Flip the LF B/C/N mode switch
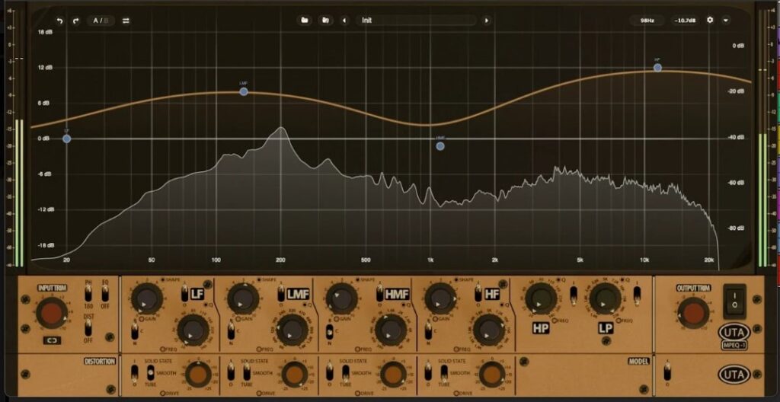780x402 pixels. [x=134, y=330]
